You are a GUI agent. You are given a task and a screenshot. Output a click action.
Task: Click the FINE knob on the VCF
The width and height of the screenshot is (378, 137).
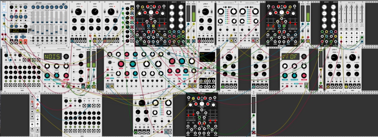pos(91,21)
